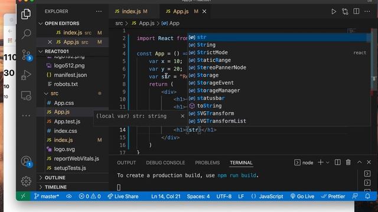The height and width of the screenshot is (212, 378).
Task: Switch to the OUTPUT panel tab
Action: (126, 163)
